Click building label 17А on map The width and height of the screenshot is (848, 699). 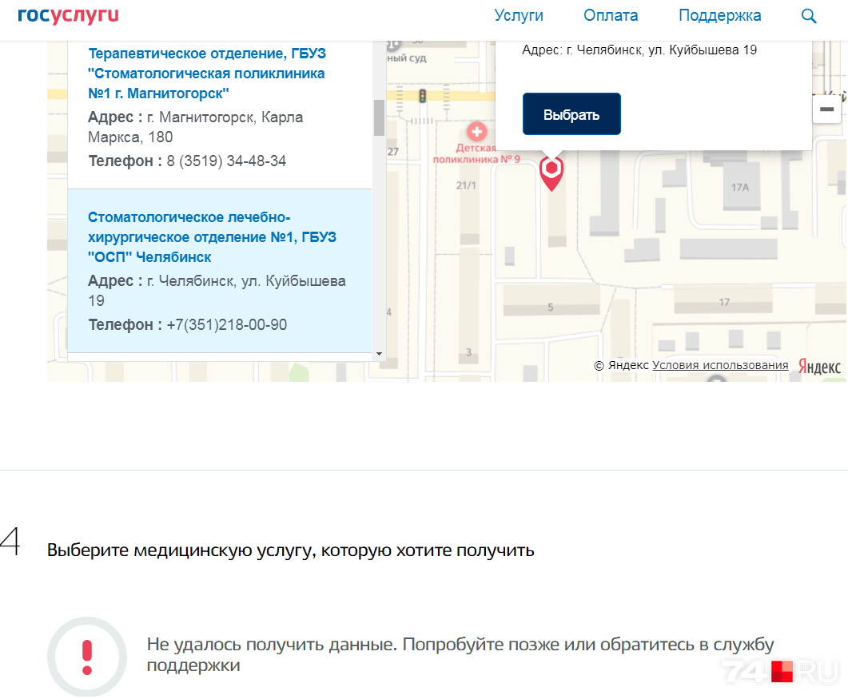(740, 188)
